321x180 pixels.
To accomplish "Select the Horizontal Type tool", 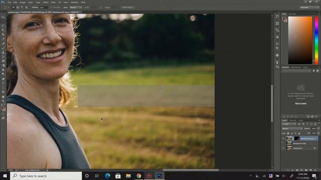I will click(x=3, y=83).
